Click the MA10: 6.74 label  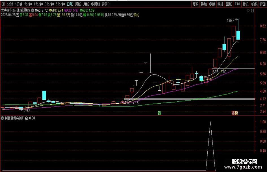(x=56, y=10)
